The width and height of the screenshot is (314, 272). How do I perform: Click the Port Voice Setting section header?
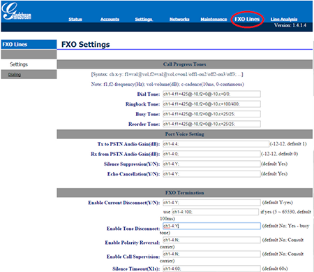point(185,134)
